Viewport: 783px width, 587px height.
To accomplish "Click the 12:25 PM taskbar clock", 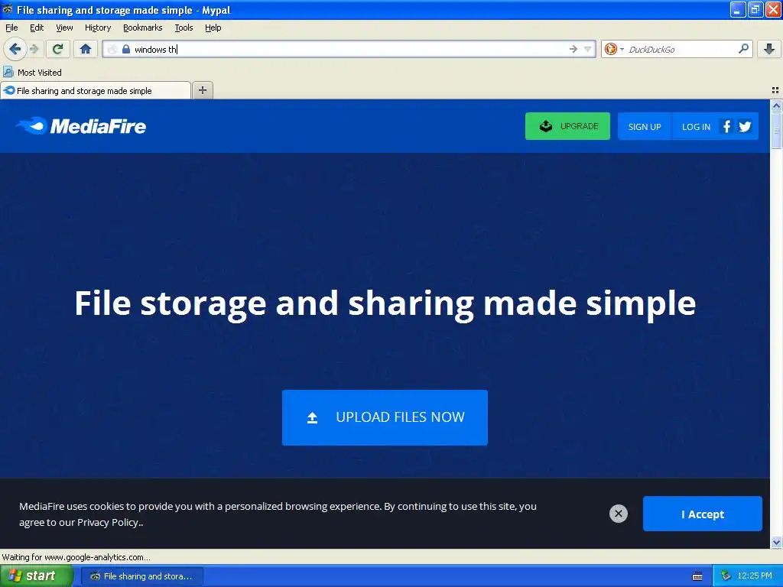I will coord(754,576).
